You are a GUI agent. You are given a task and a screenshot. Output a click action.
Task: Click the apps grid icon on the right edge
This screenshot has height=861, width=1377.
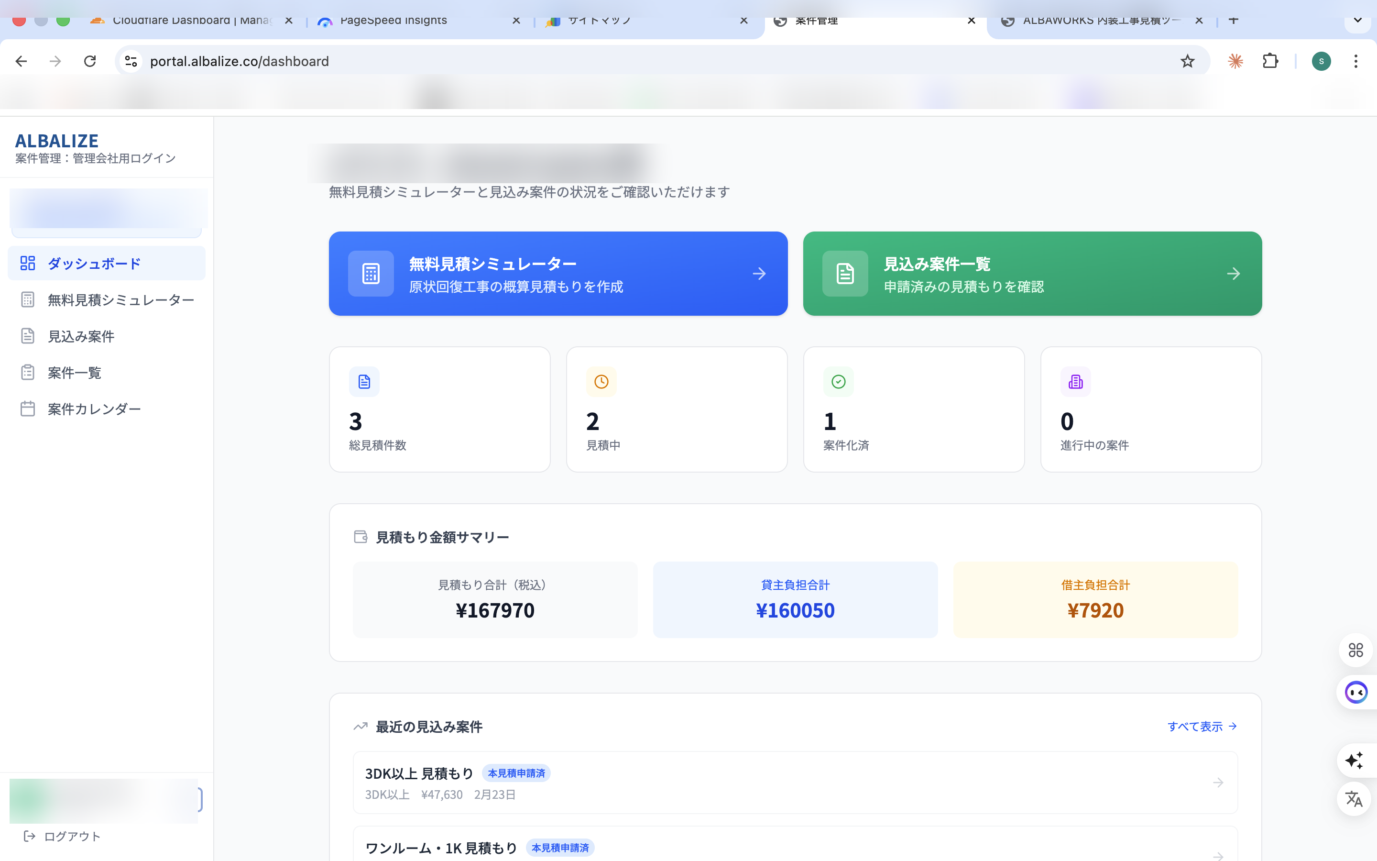coord(1355,650)
